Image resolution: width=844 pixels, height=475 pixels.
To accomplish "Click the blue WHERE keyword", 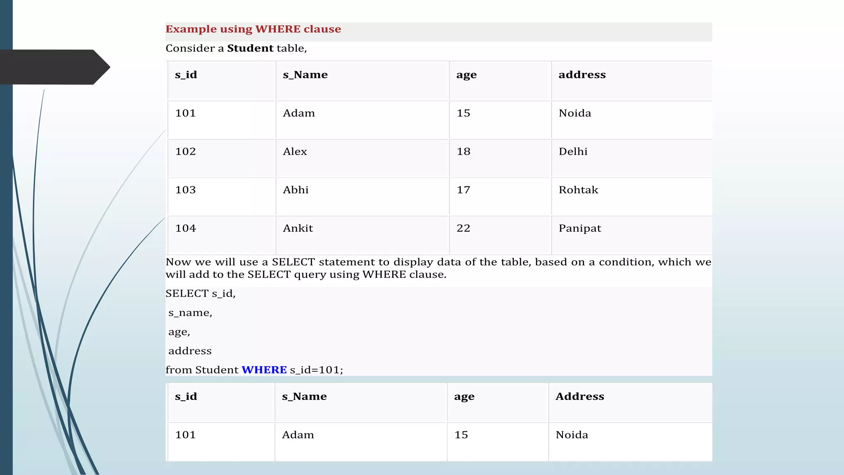I will (x=264, y=370).
